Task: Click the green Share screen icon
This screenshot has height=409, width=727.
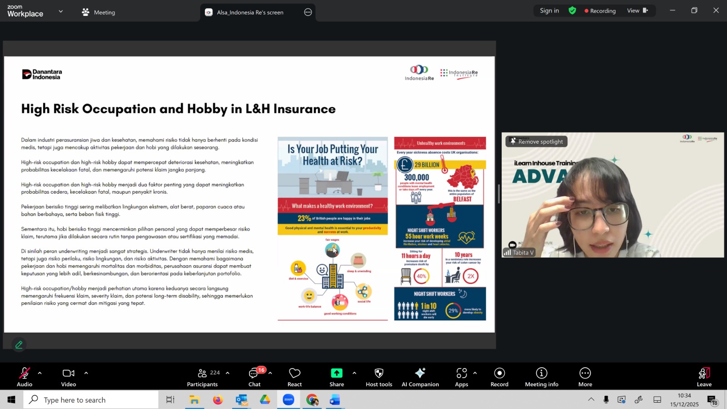Action: pos(337,373)
